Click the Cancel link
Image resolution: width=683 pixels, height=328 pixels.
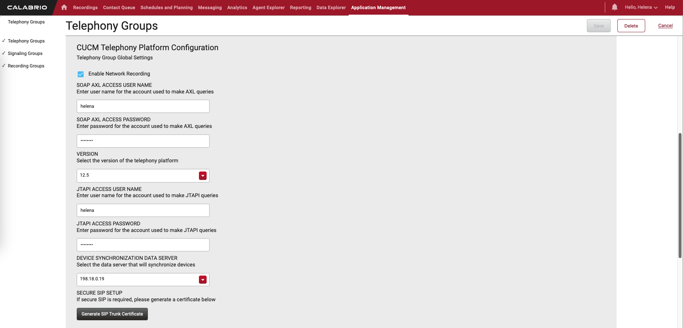(665, 26)
